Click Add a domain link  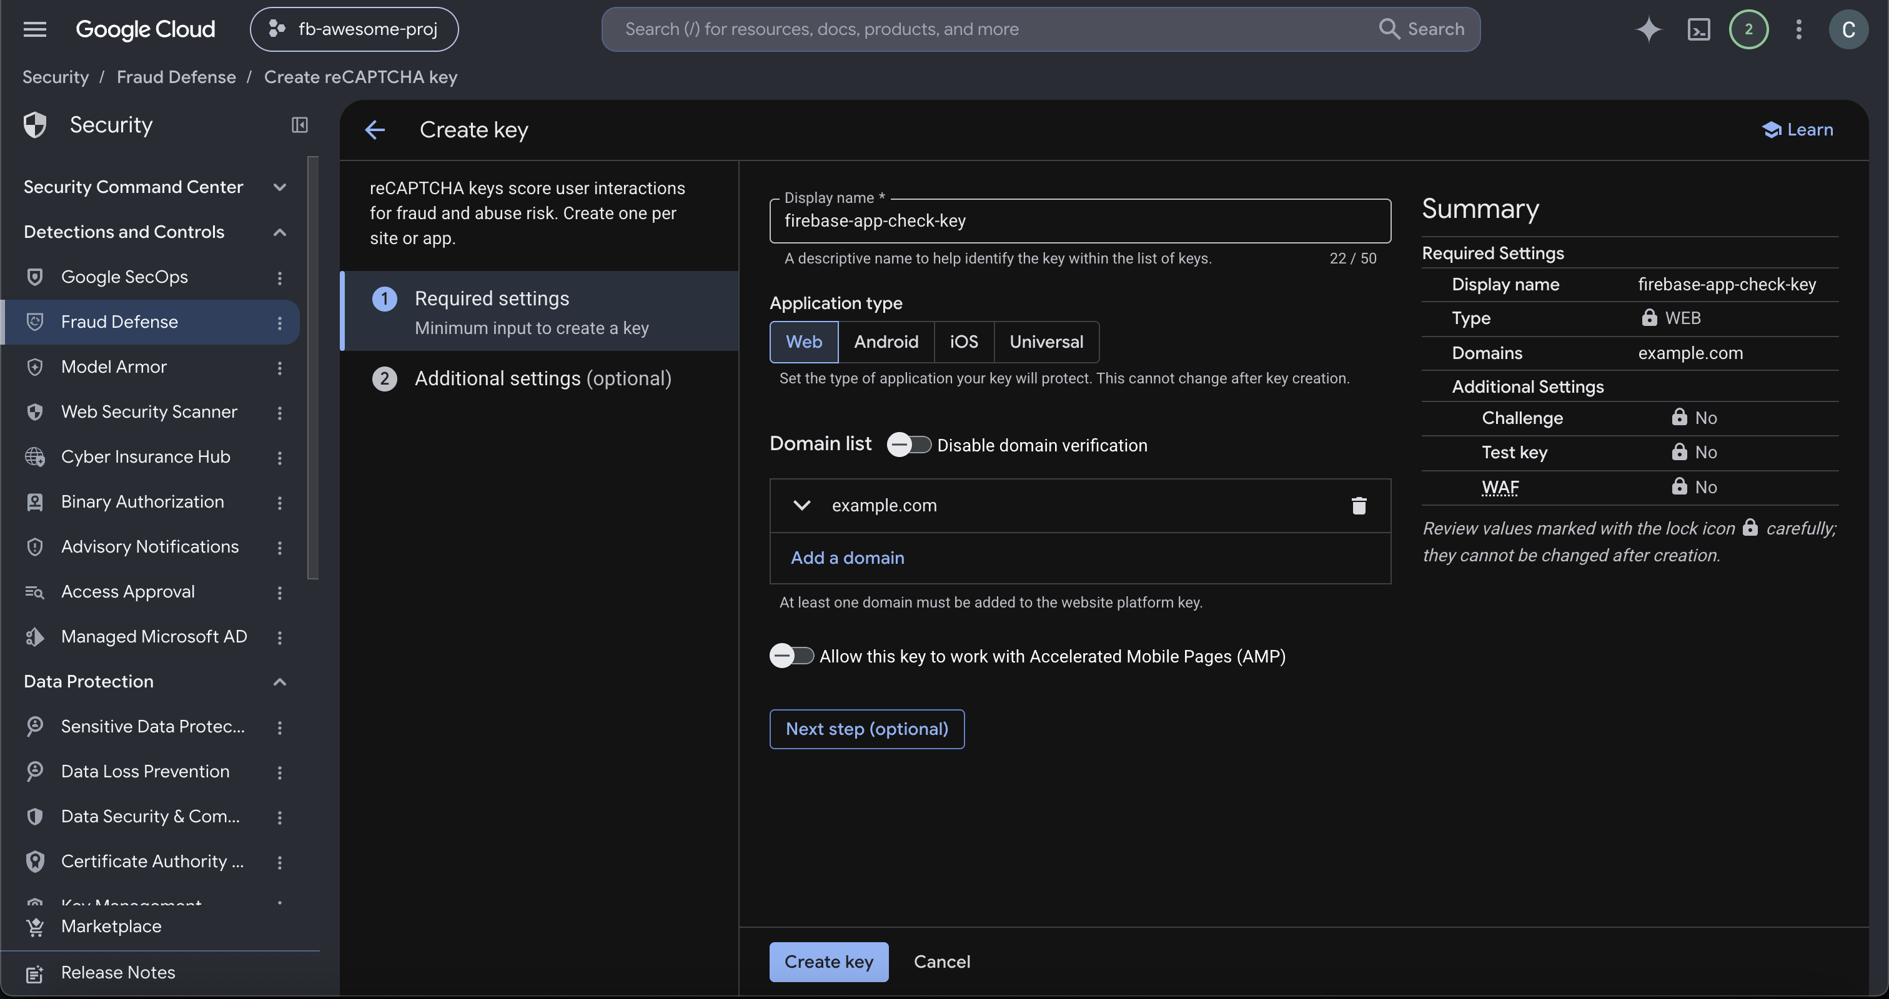(x=847, y=558)
